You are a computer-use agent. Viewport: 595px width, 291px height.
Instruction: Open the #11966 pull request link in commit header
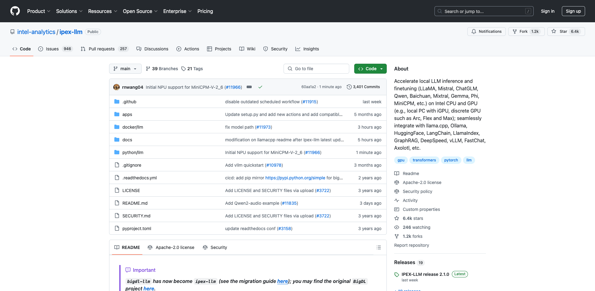233,87
